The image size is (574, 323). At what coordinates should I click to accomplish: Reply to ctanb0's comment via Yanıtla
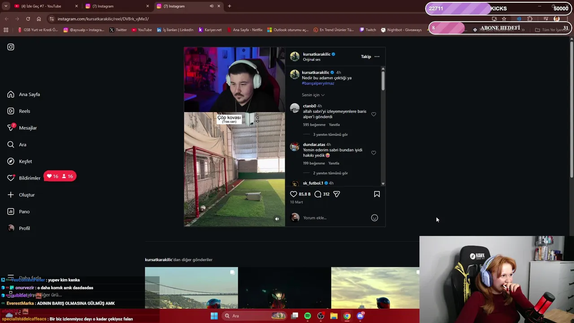pyautogui.click(x=334, y=125)
